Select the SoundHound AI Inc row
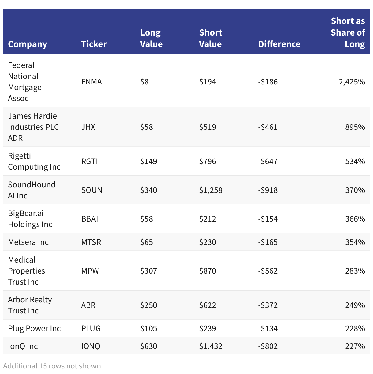 31,190
